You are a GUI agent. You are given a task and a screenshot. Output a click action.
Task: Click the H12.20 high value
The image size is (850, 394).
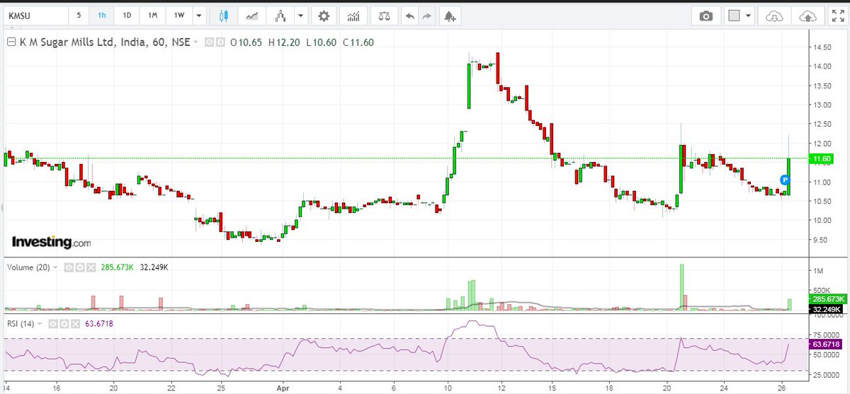click(283, 42)
